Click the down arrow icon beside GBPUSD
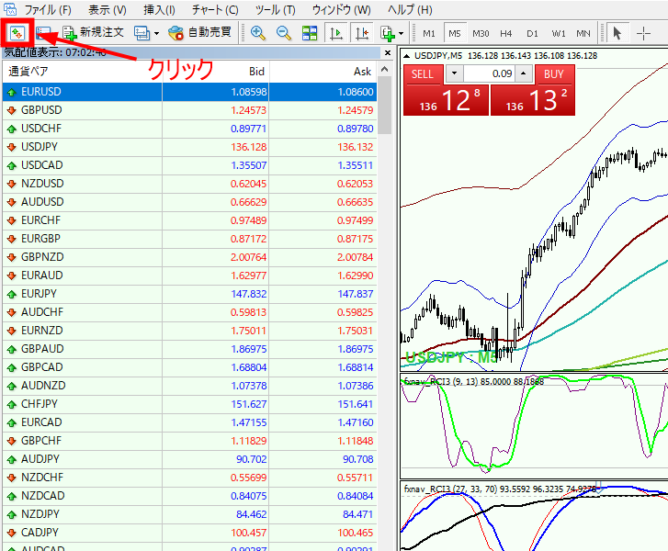The height and width of the screenshot is (551, 668). [12, 110]
